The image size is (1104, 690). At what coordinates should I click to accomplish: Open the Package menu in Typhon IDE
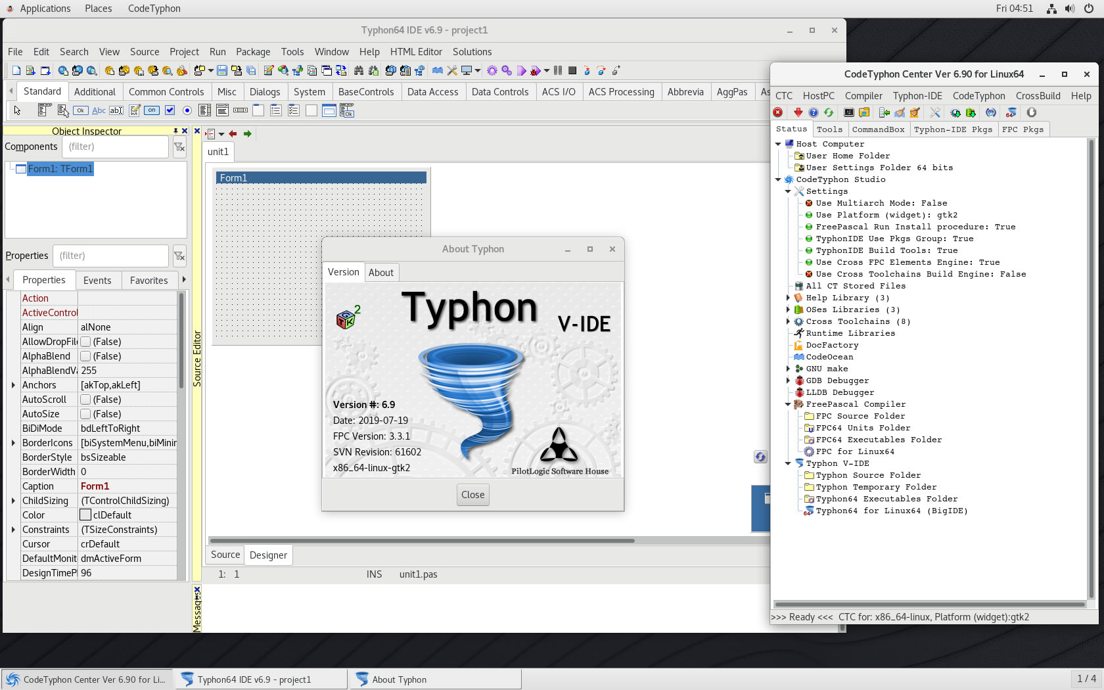pyautogui.click(x=253, y=52)
